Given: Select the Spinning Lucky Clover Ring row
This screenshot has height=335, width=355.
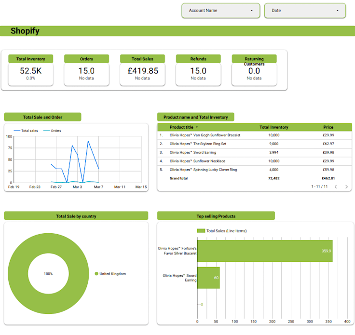Looking at the screenshot, I should (x=255, y=170).
